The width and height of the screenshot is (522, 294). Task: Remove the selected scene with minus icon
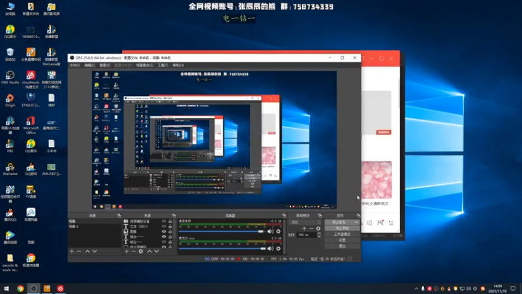[x=79, y=252]
